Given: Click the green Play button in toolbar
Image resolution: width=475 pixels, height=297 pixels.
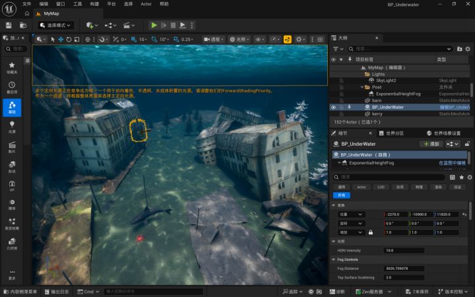Looking at the screenshot, I should [154, 25].
